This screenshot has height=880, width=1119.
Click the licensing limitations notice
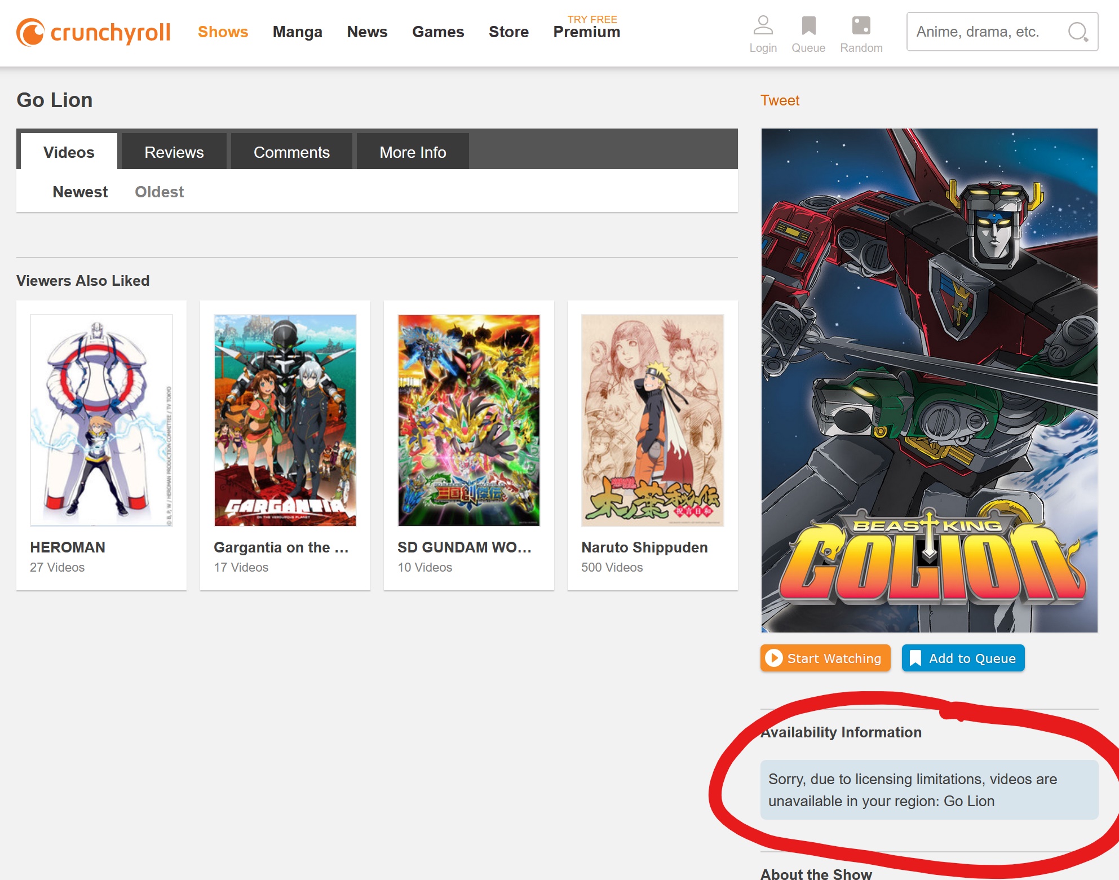point(929,790)
